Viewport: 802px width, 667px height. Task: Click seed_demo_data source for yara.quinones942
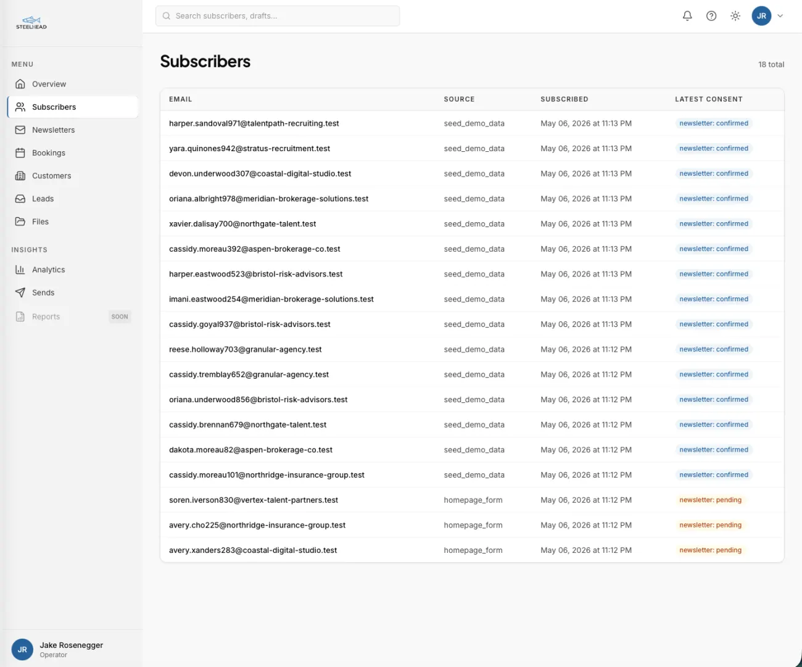tap(474, 149)
